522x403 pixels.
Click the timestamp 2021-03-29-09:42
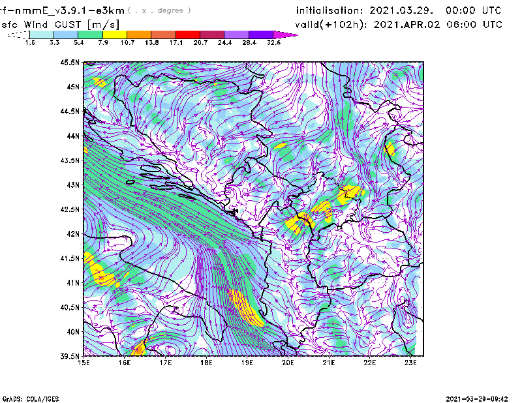477,399
